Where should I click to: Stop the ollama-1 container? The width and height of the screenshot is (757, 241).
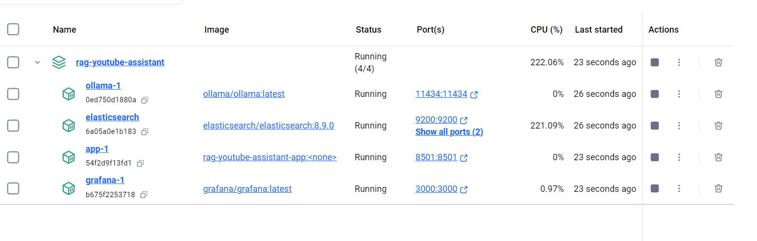pos(655,94)
